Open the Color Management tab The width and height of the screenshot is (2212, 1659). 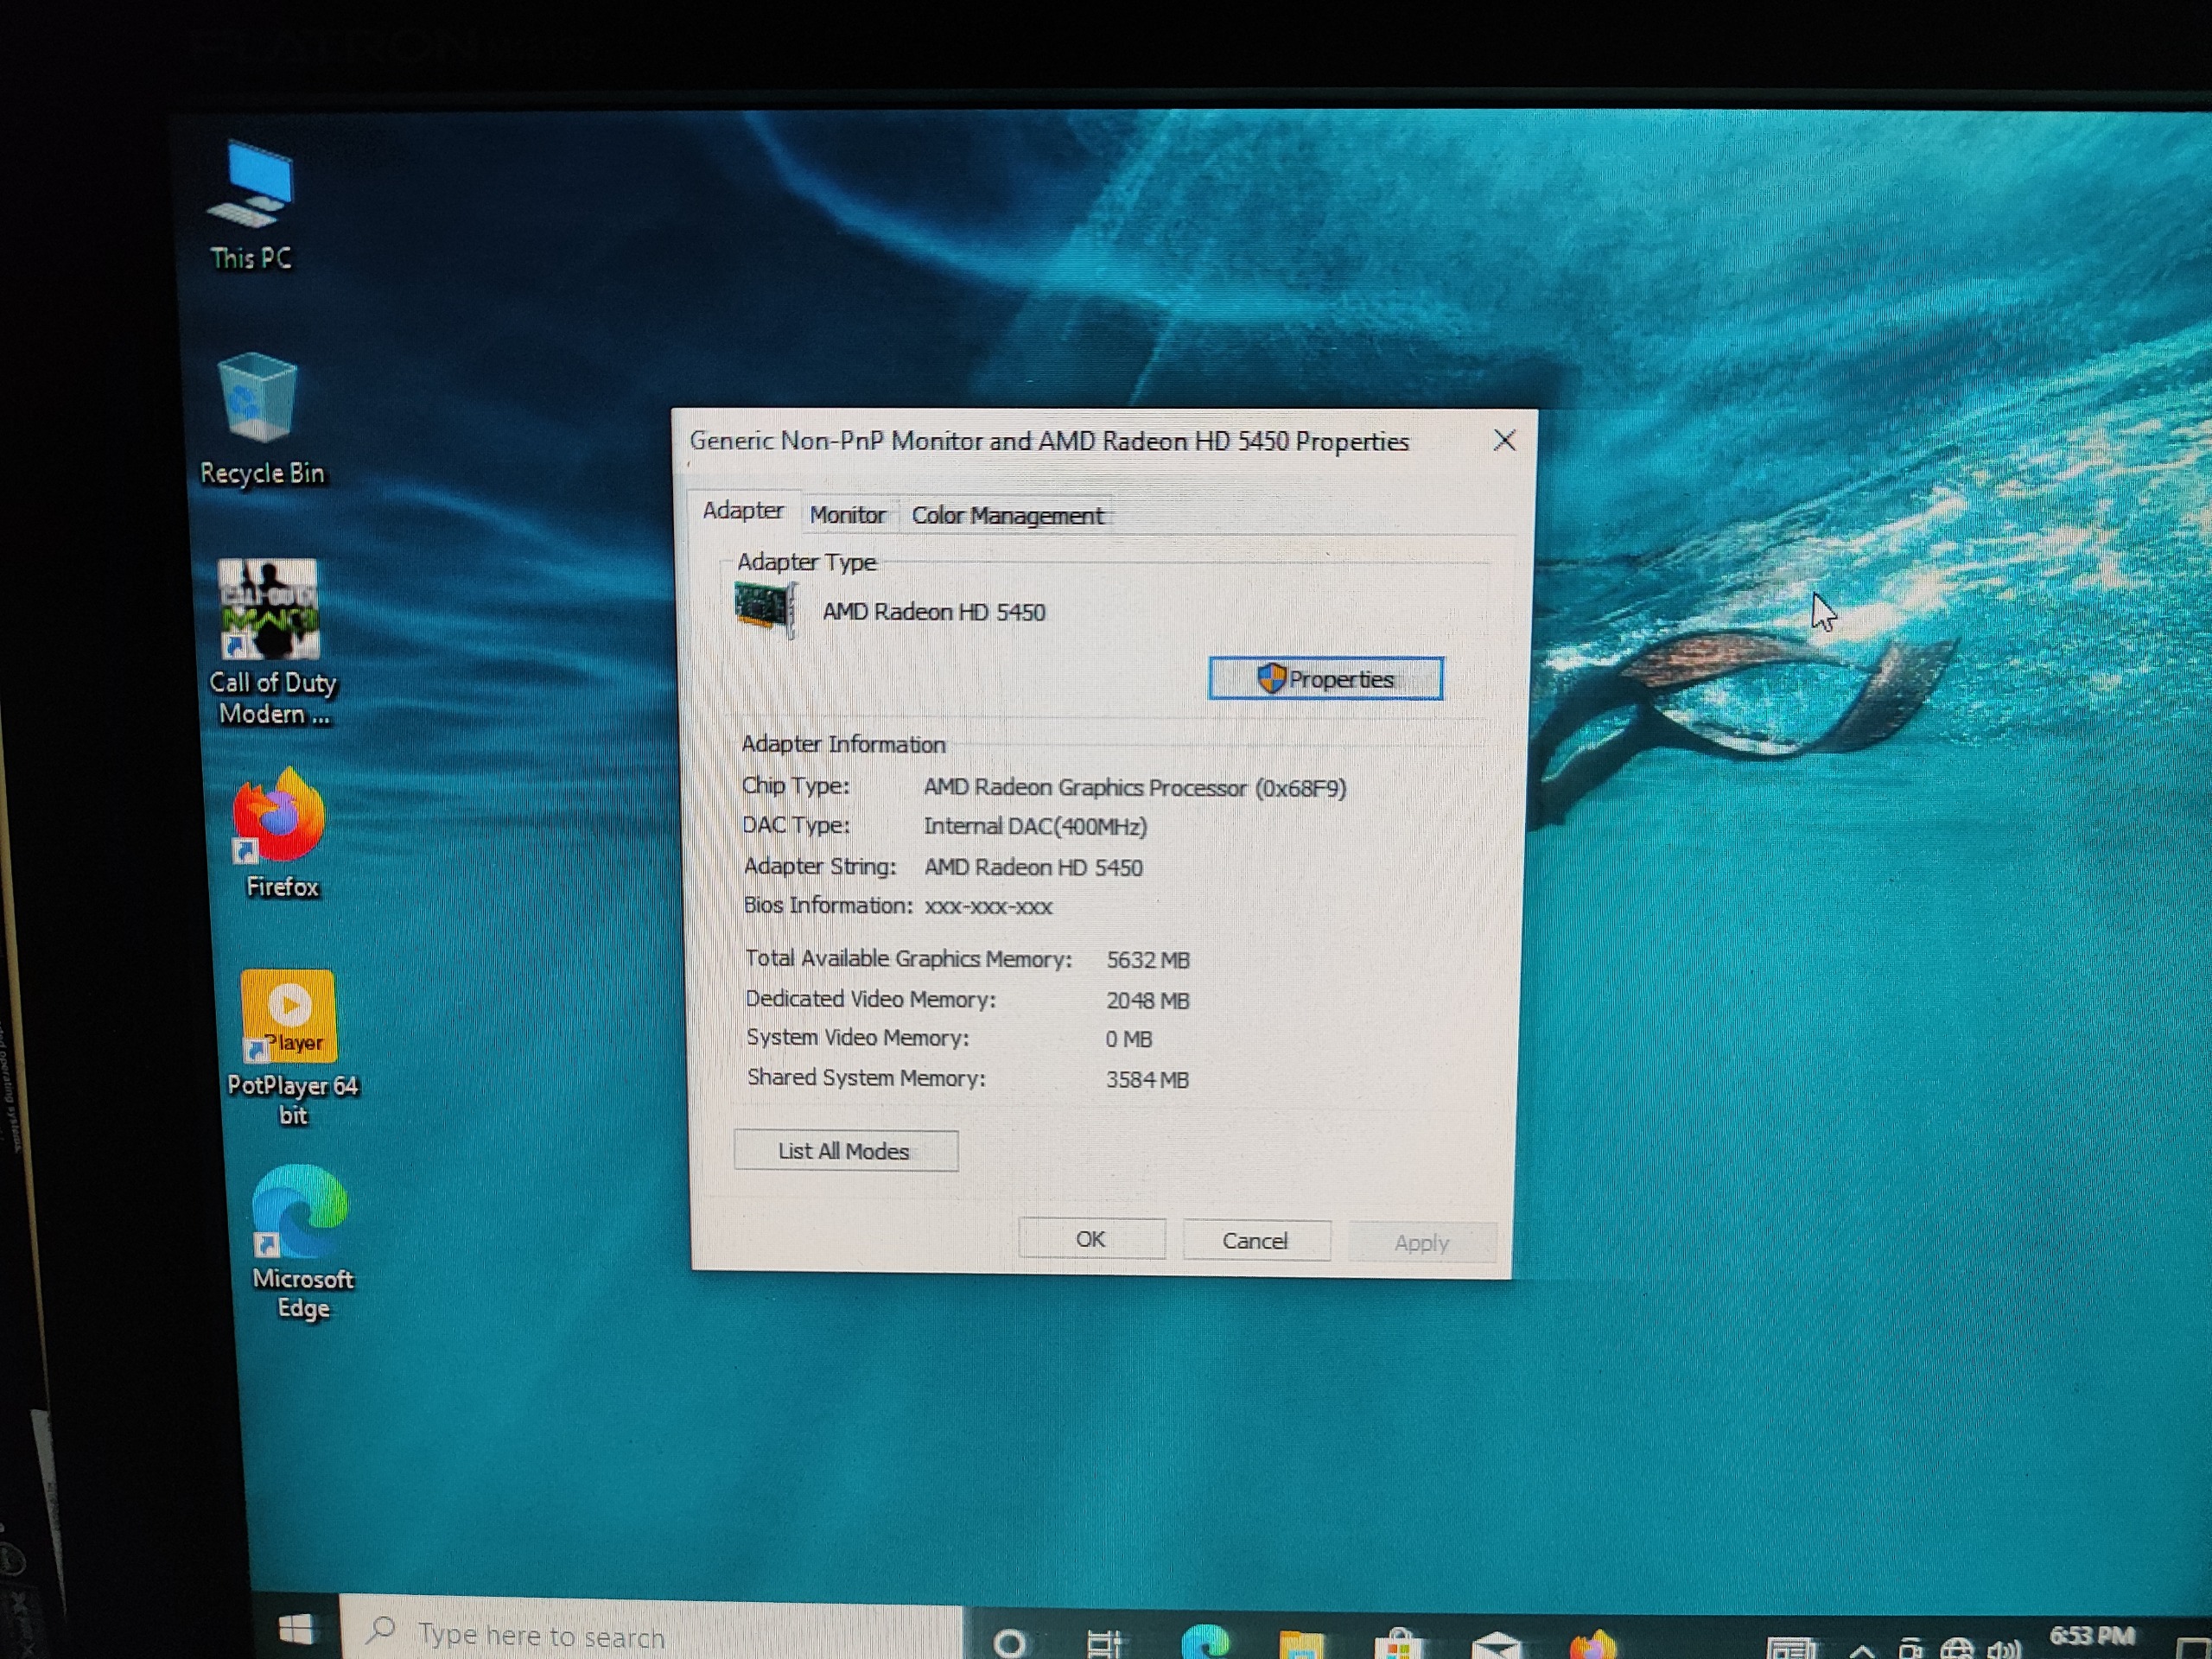point(1007,516)
